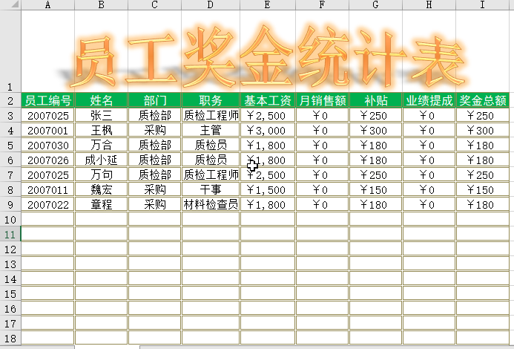Click the 主管 position cell
The width and height of the screenshot is (514, 349).
[211, 130]
